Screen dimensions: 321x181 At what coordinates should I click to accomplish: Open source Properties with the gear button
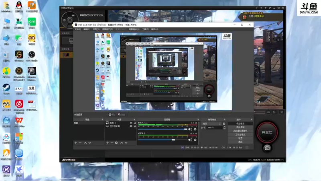(x=112, y=115)
